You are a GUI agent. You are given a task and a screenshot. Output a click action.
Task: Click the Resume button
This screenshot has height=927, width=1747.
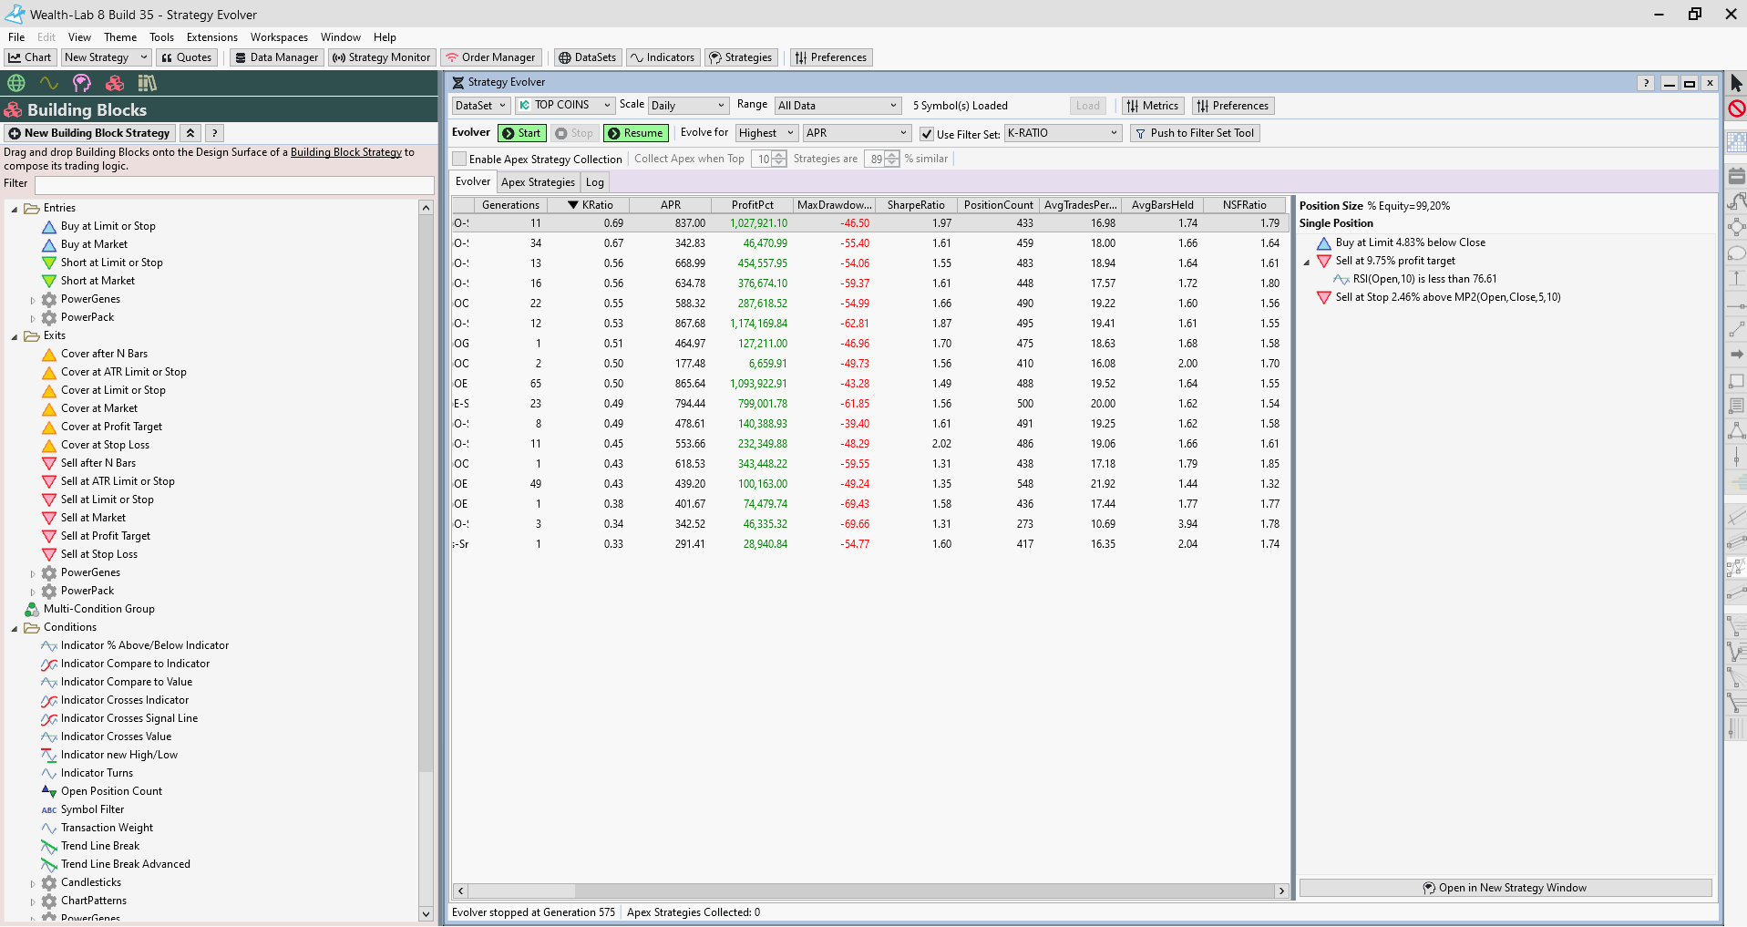pyautogui.click(x=635, y=133)
